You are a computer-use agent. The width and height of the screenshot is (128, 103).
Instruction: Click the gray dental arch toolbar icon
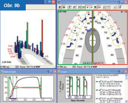(104, 7)
